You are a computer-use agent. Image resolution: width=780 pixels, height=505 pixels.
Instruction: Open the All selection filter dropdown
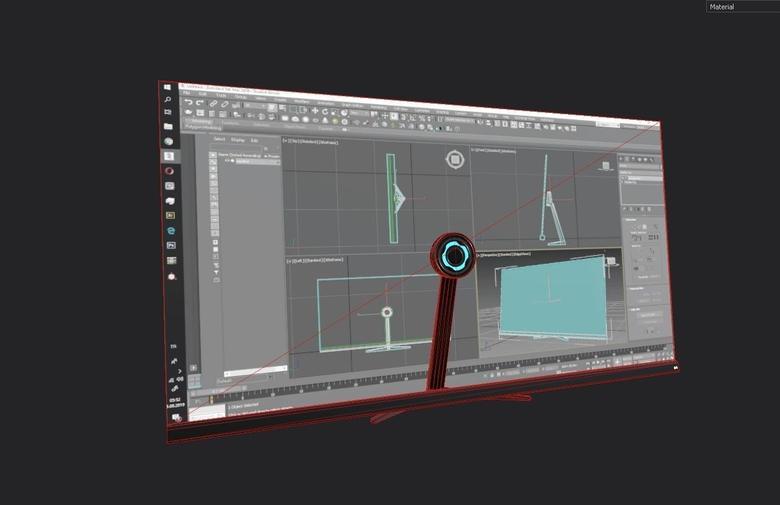255,105
